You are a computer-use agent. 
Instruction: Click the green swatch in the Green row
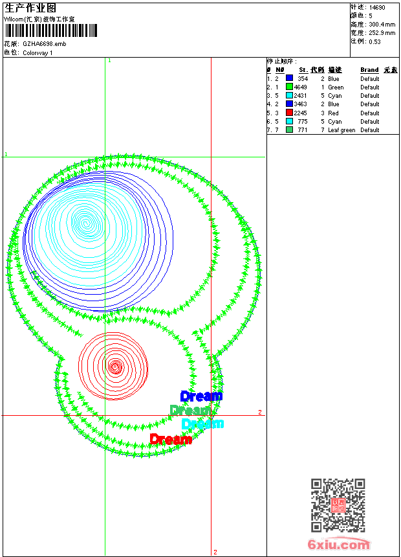289,87
